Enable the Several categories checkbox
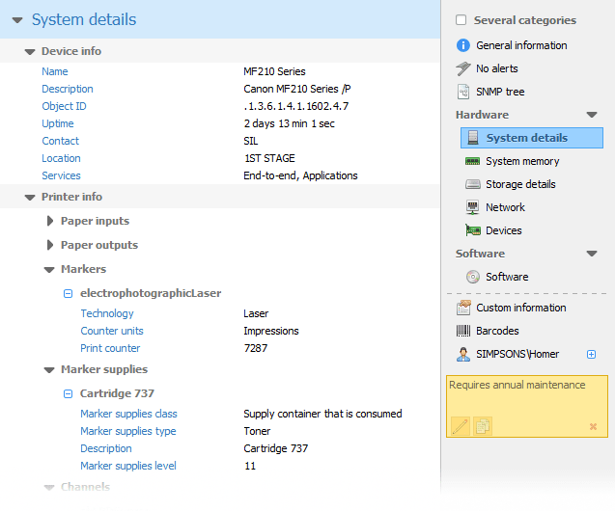The image size is (615, 511). [x=461, y=20]
